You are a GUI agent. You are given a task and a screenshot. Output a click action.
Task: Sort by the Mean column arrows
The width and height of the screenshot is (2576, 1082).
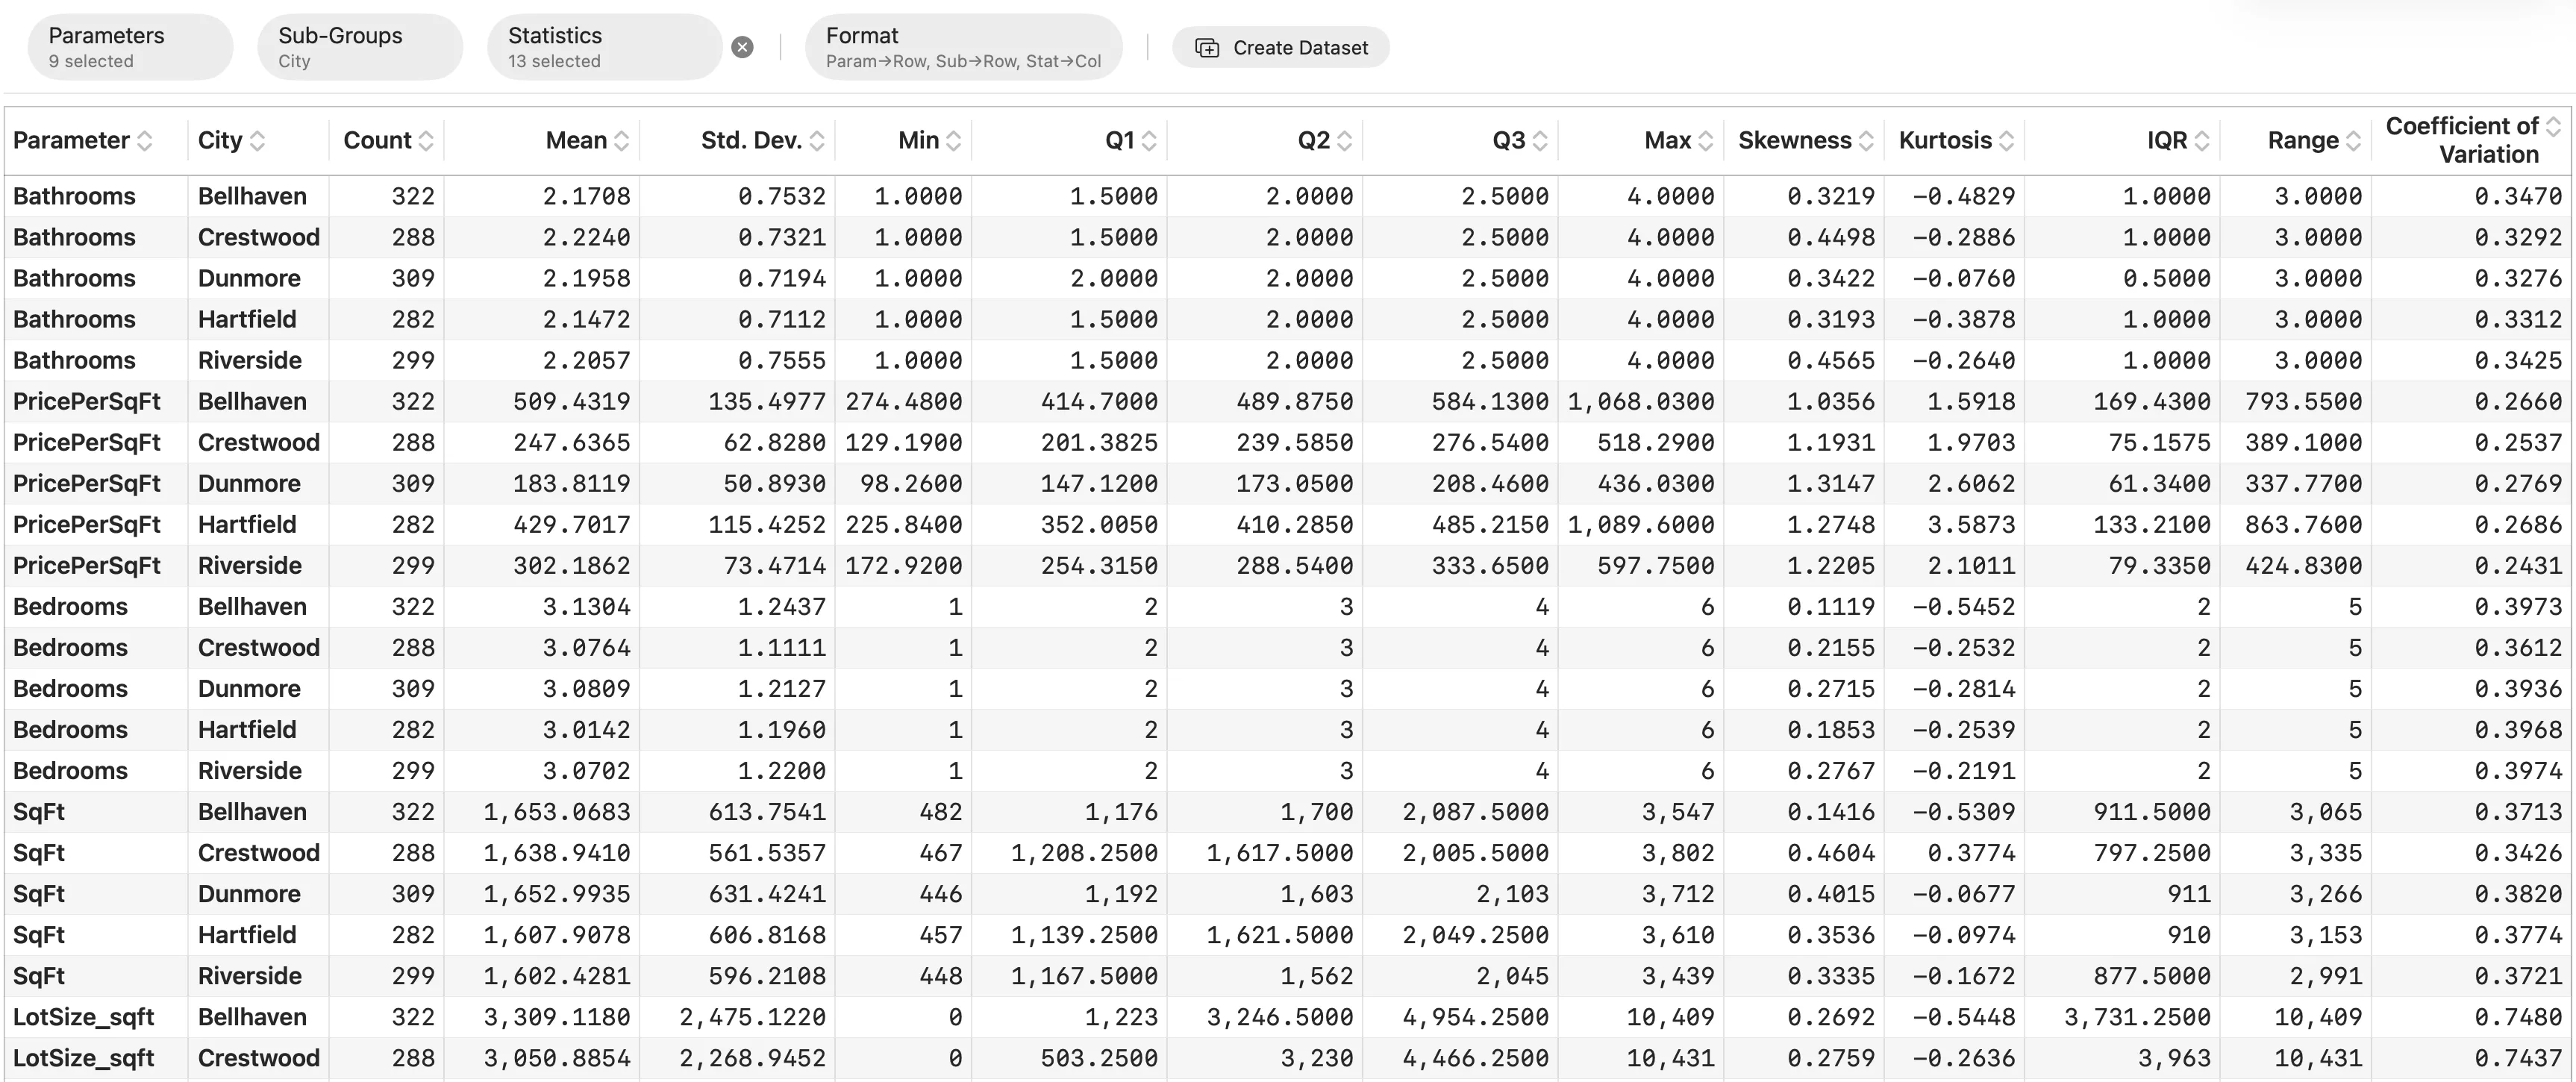(621, 141)
